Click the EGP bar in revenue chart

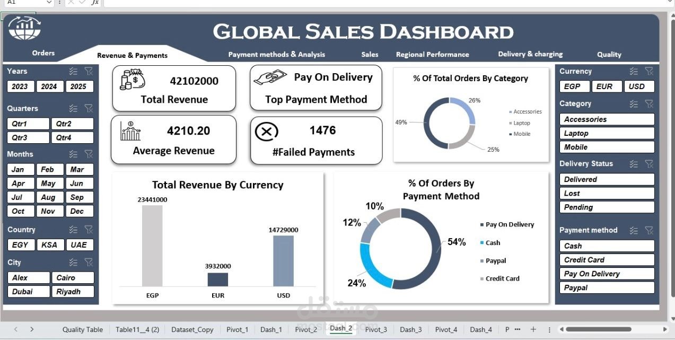click(x=152, y=246)
